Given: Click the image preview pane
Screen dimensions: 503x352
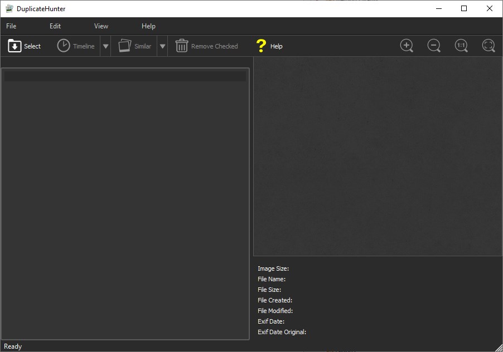Looking at the screenshot, I should click(x=378, y=157).
